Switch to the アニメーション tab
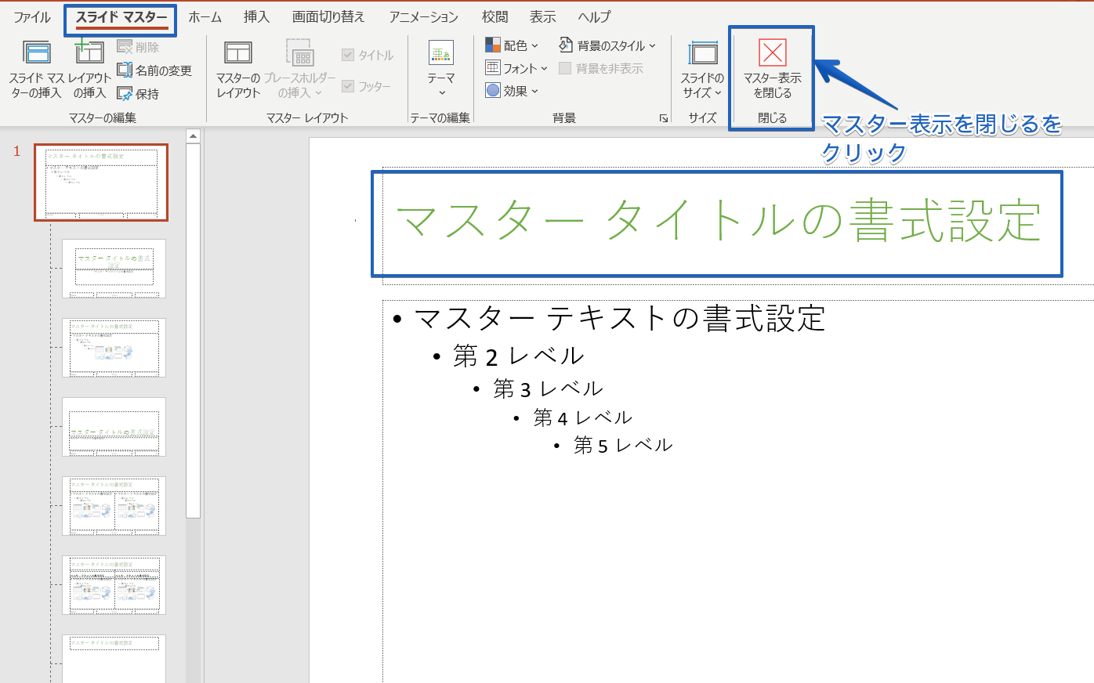The width and height of the screenshot is (1094, 683). [x=424, y=16]
